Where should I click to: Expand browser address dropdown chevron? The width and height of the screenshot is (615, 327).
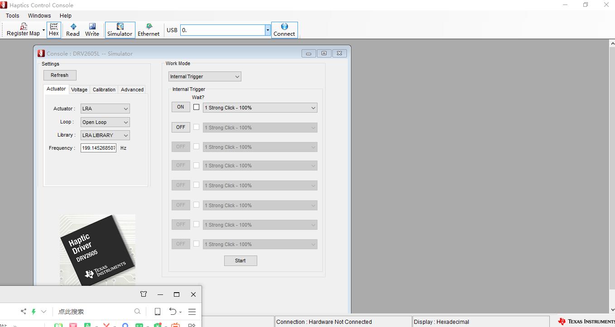43,311
